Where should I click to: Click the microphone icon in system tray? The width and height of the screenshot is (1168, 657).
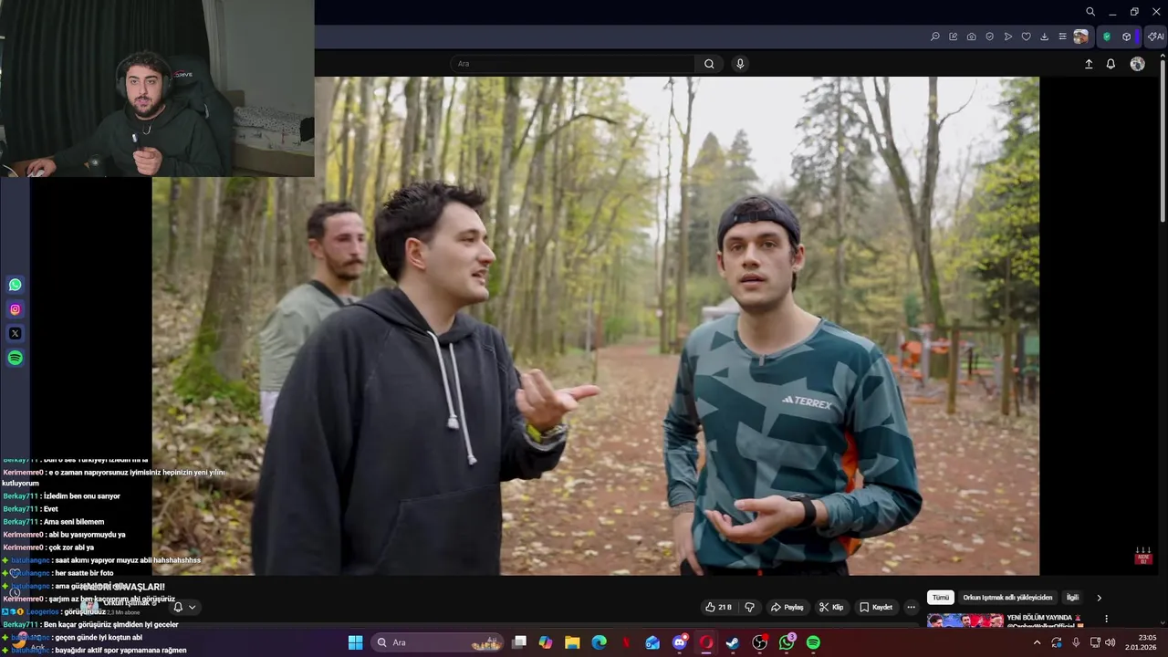1076,642
